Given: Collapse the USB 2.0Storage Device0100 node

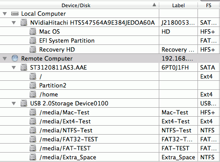Looking at the screenshot, I should [14, 104].
